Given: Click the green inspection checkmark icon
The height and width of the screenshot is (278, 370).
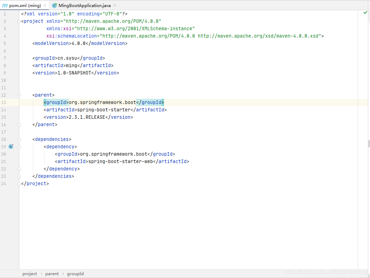Looking at the screenshot, I should (365, 13).
